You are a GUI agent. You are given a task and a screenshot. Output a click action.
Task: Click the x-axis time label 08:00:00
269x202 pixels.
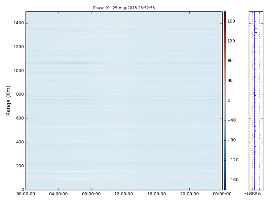(91, 194)
